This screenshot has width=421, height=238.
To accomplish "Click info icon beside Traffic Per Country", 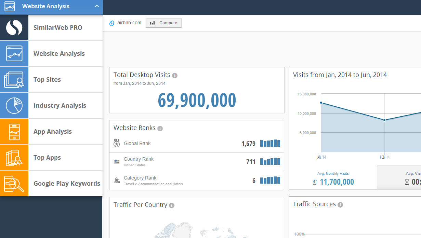I will point(172,206).
